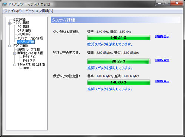Click 推奨スペックを満たしています under virtual memory bar
The width and height of the screenshot is (185, 137).
[x=110, y=89]
